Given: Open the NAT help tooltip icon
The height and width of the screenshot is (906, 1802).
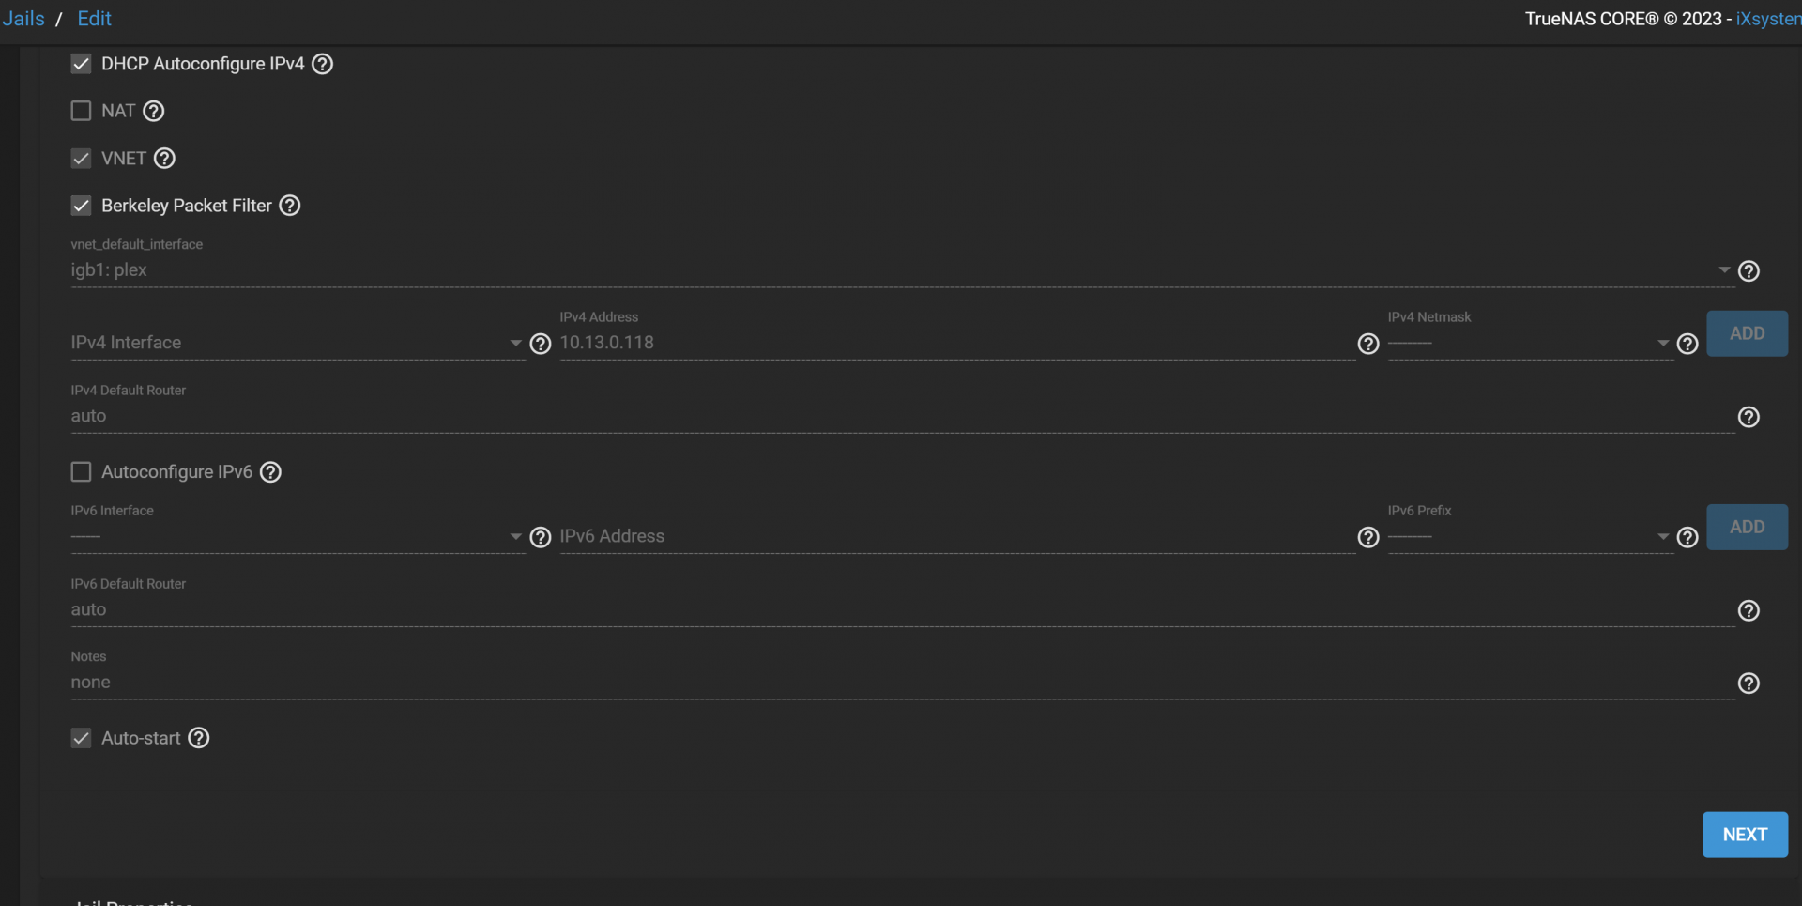Looking at the screenshot, I should coord(154,111).
